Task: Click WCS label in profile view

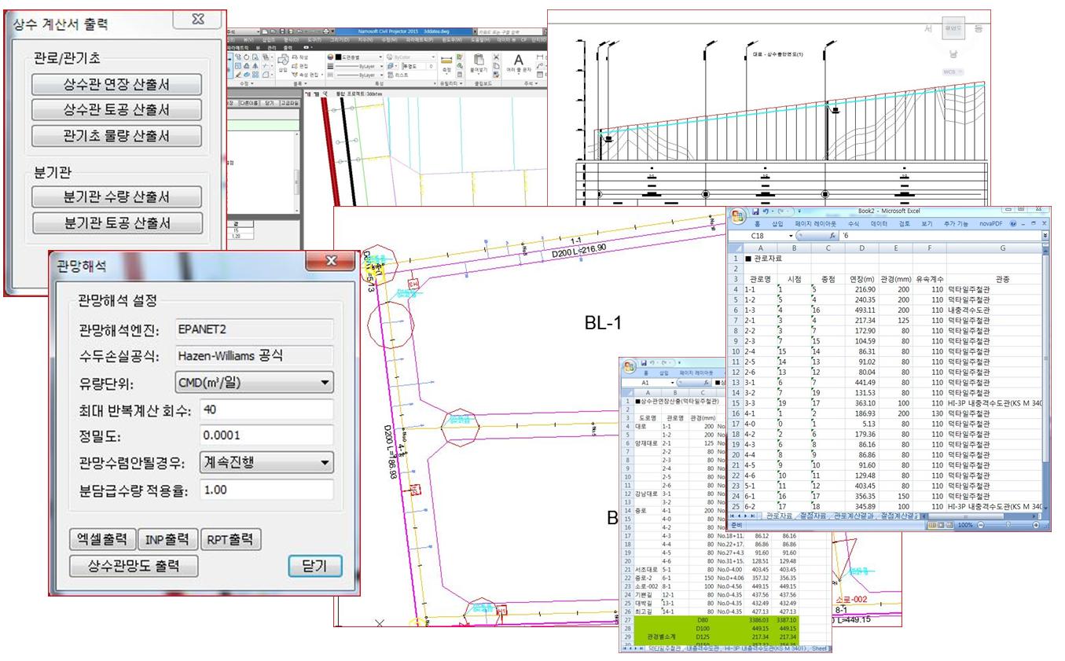Action: point(951,71)
